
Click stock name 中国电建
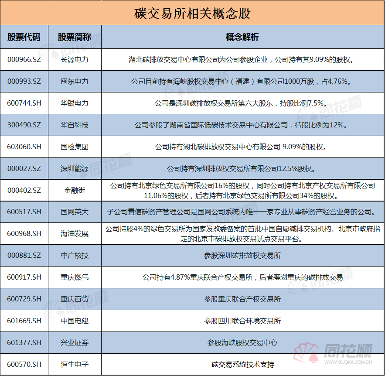[75, 321]
